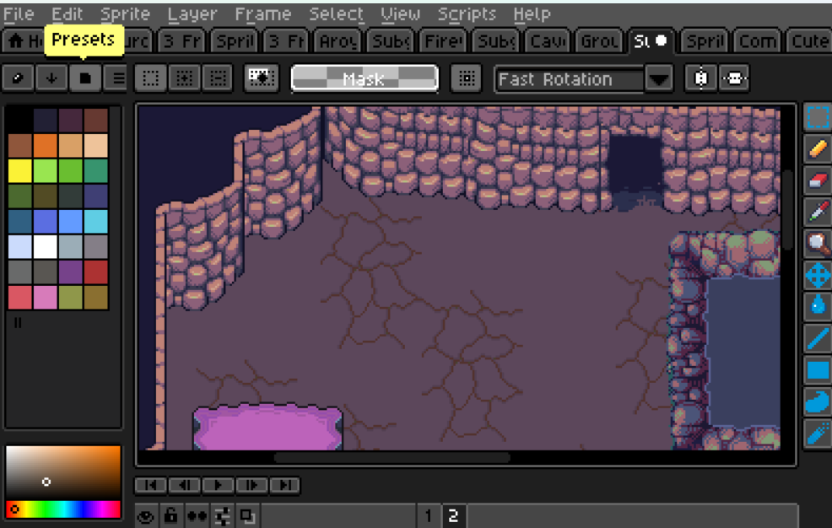The width and height of the screenshot is (832, 528).
Task: Open the Mask transparent color selector
Action: (x=365, y=79)
